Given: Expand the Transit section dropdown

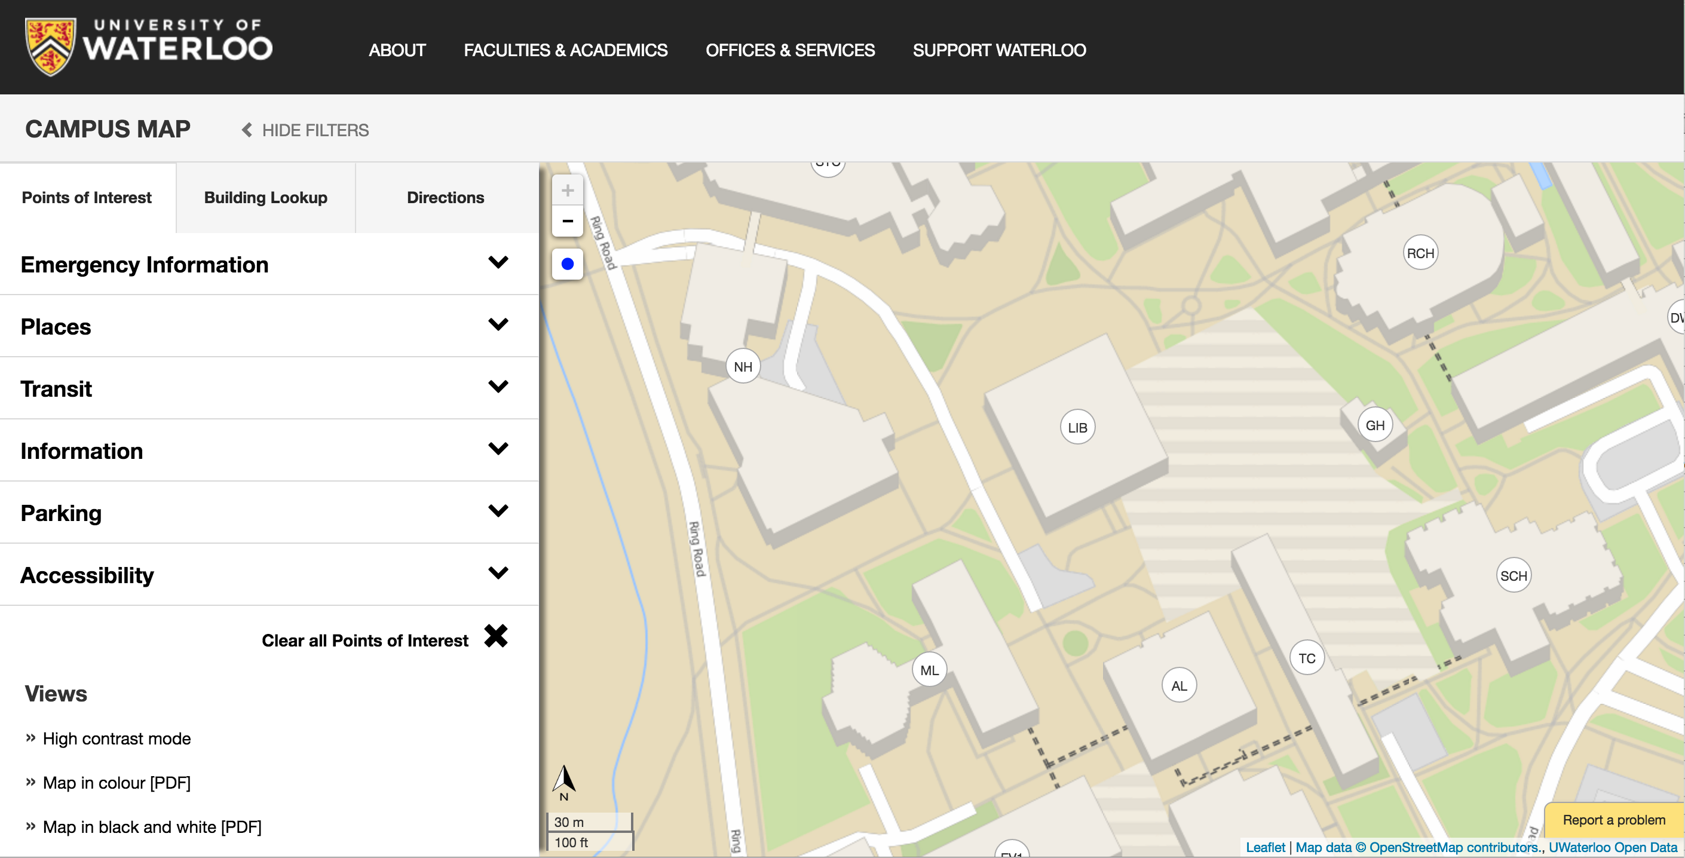Looking at the screenshot, I should tap(498, 387).
